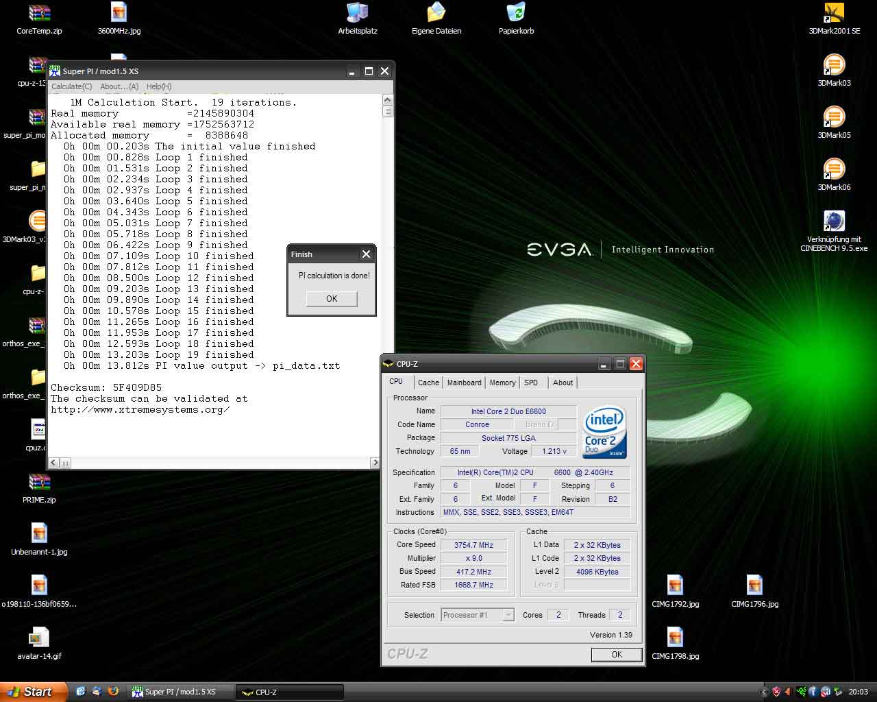This screenshot has width=877, height=702.
Task: Click the Firefox quick launch icon
Action: (113, 692)
